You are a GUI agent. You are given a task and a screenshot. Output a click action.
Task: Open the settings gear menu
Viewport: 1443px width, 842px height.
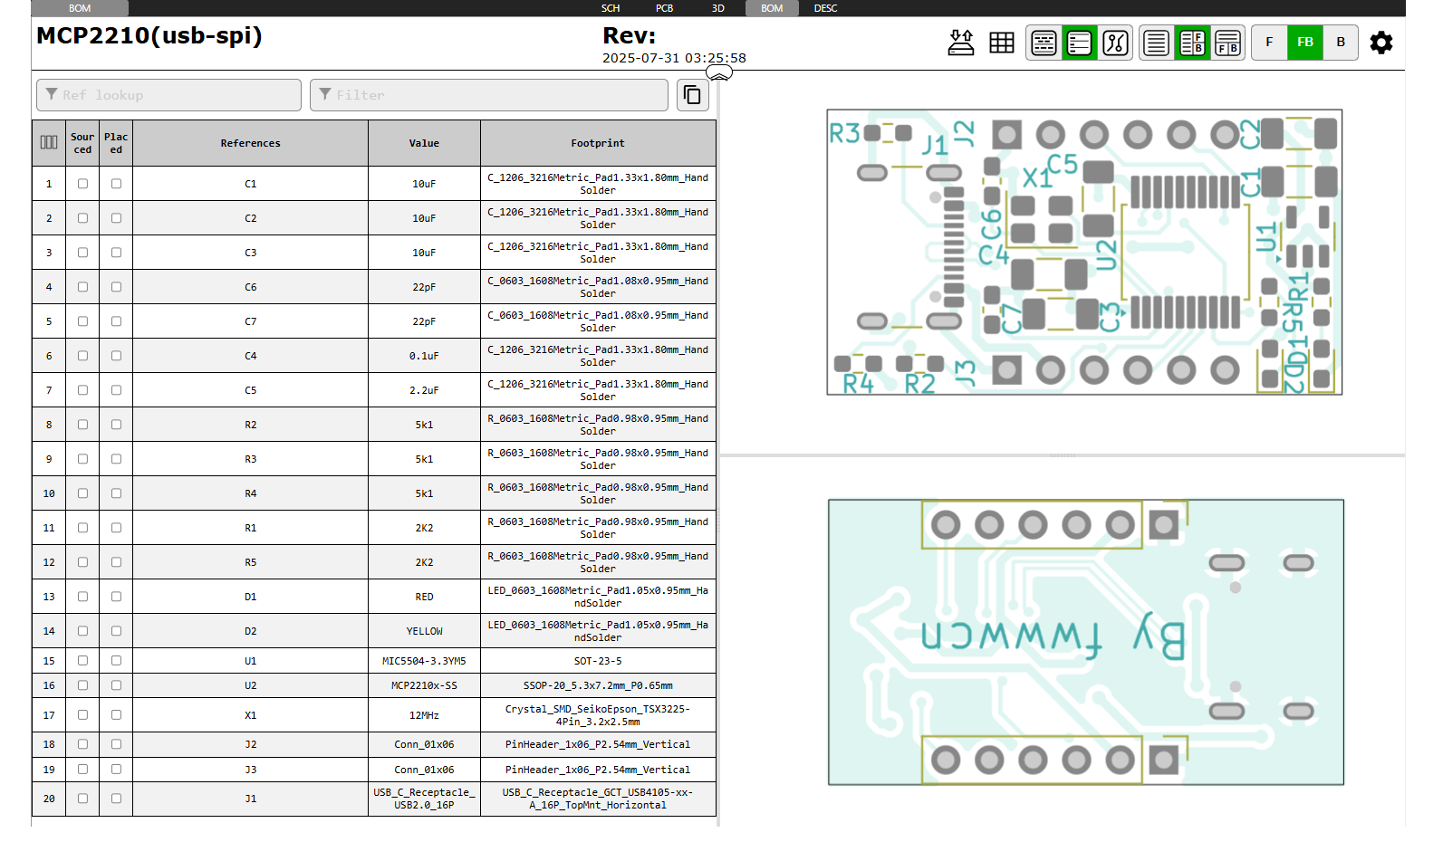click(1381, 43)
